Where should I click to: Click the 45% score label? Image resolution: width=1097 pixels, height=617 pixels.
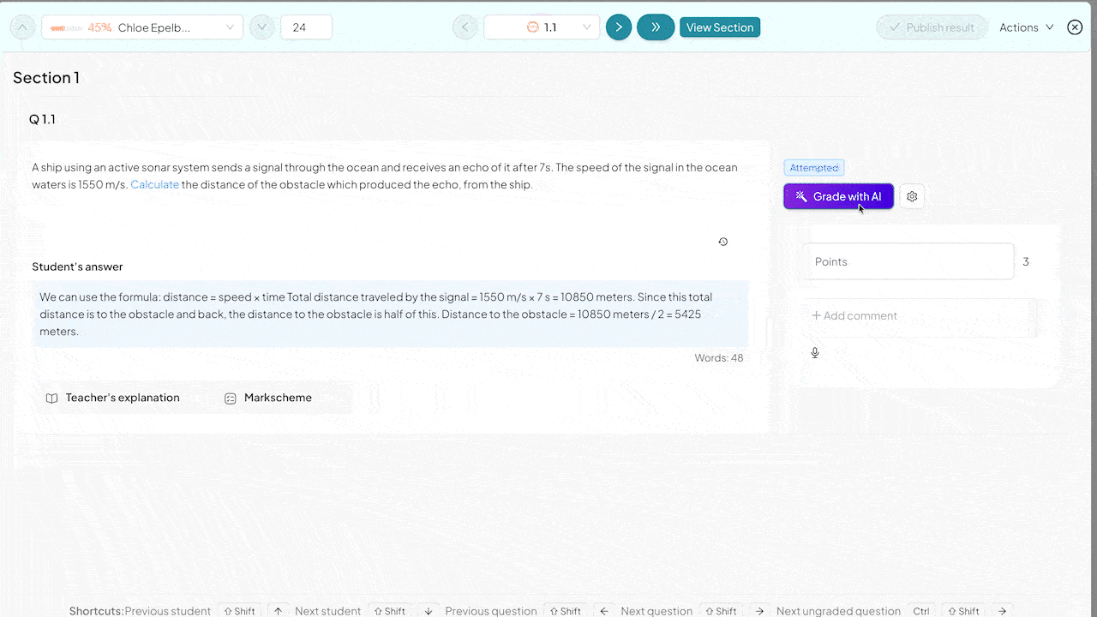pyautogui.click(x=99, y=27)
